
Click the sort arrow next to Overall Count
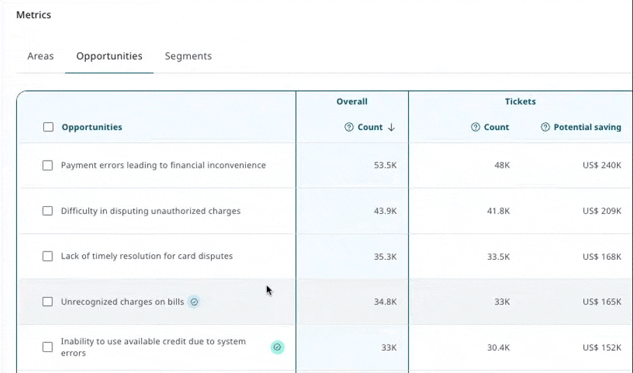tap(391, 127)
